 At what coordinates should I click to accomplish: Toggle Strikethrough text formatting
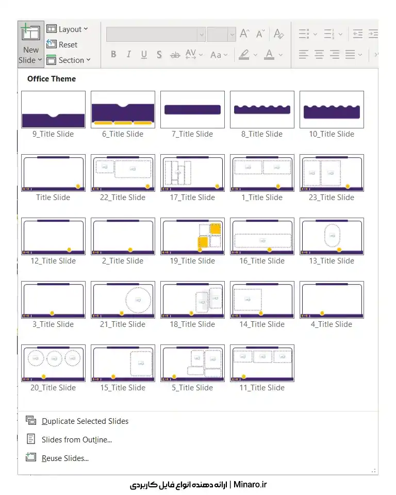[x=175, y=55]
